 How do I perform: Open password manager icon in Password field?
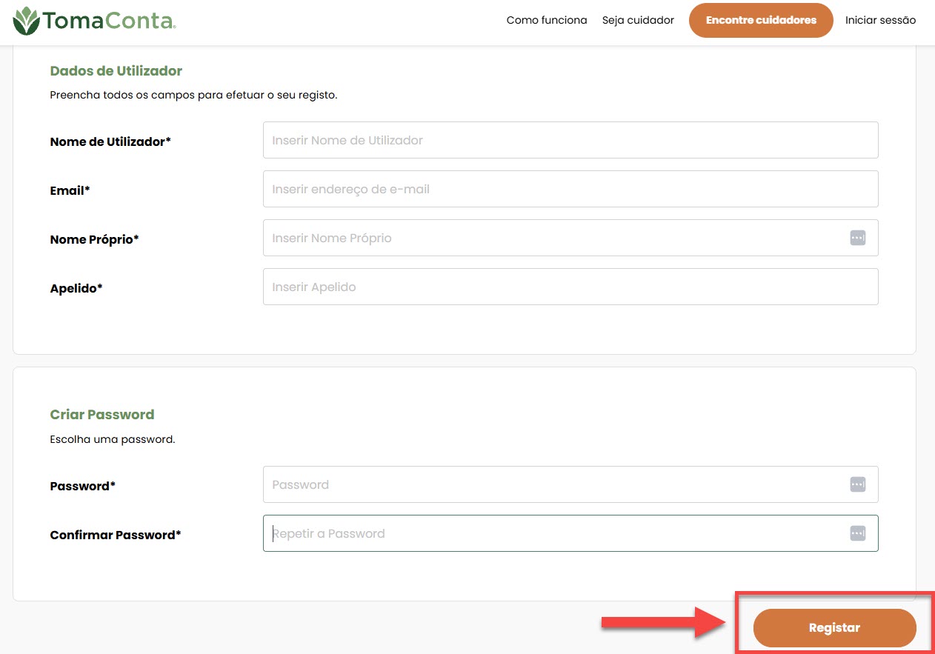(x=857, y=484)
